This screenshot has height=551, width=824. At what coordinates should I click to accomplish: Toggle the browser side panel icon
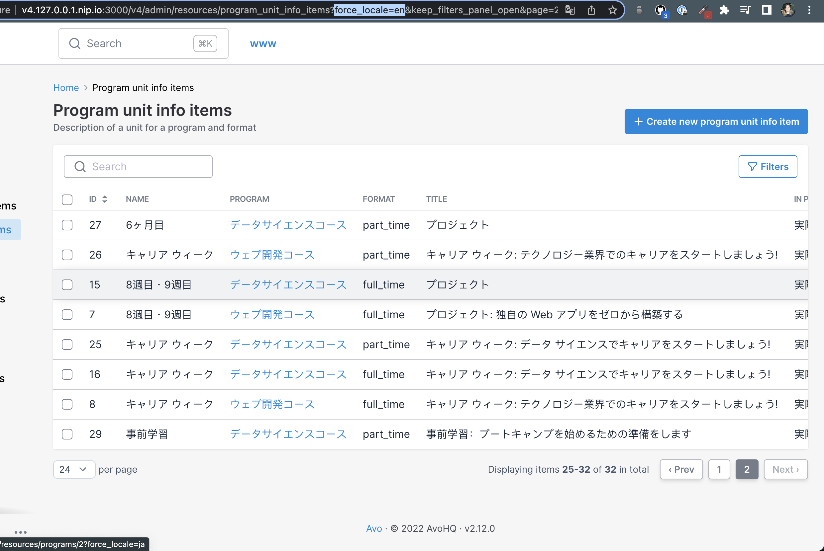tap(767, 10)
